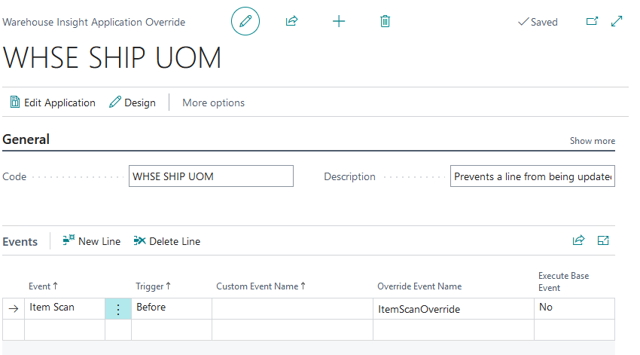Click the Description input field
This screenshot has width=640, height=355.
tap(532, 176)
